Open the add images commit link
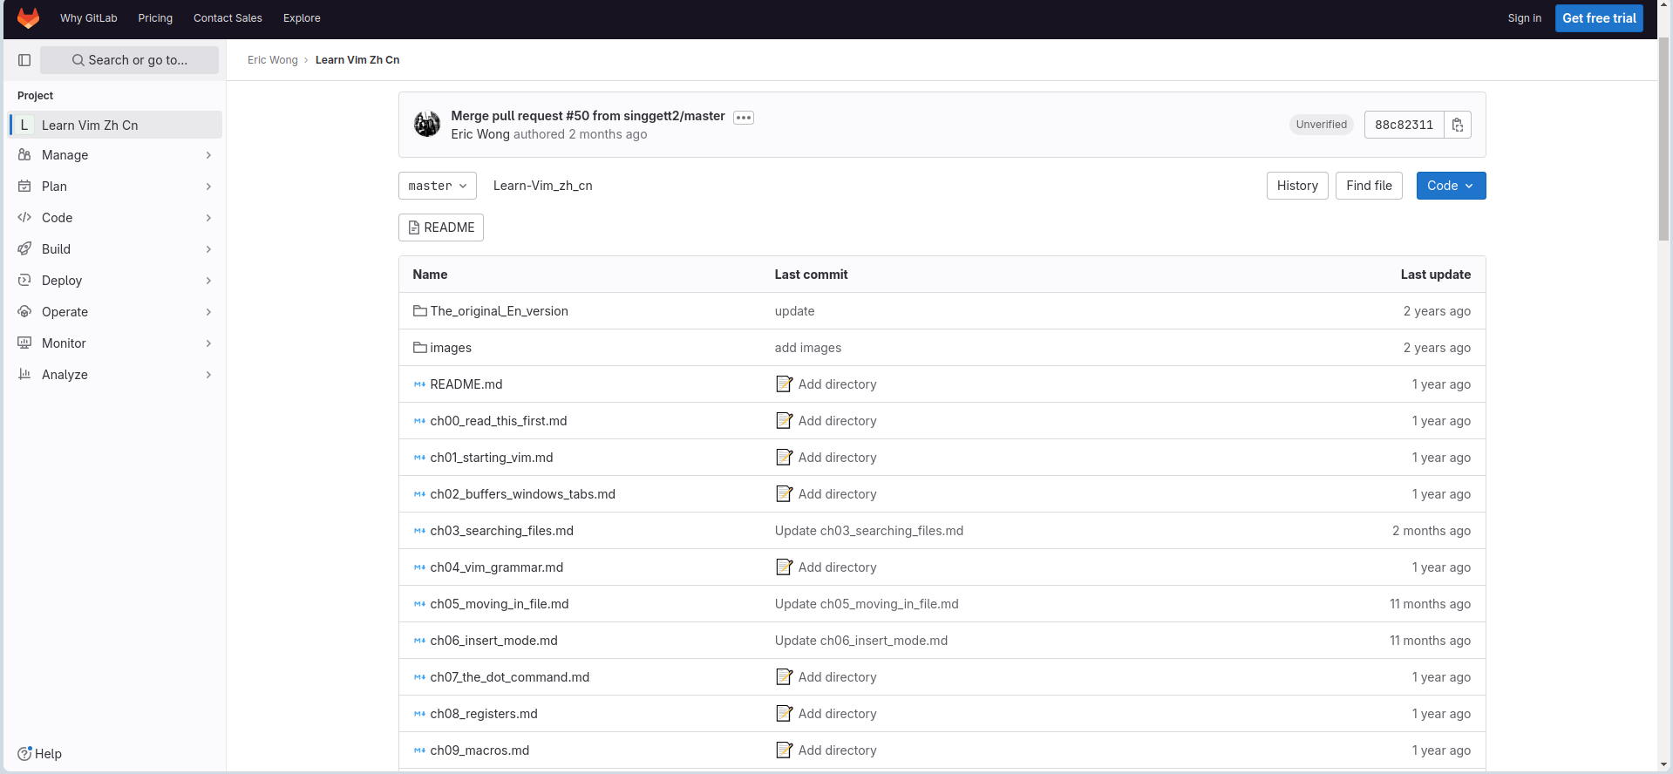1673x774 pixels. click(808, 348)
